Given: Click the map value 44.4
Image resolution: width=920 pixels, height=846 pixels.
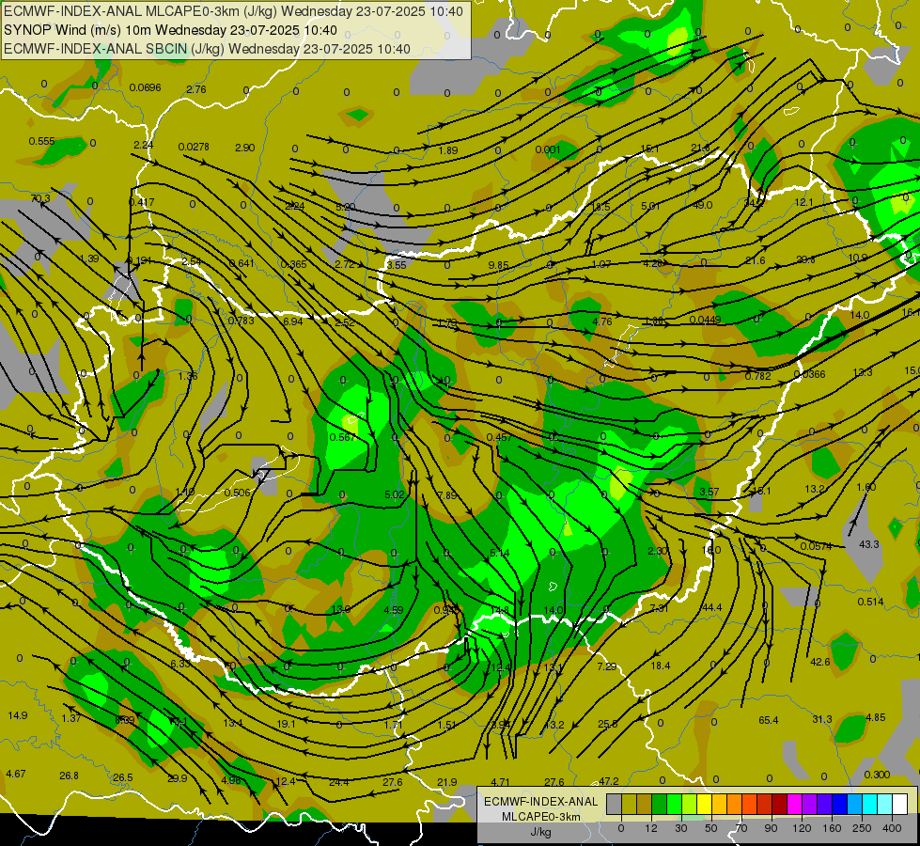Looking at the screenshot, I should click(x=711, y=607).
